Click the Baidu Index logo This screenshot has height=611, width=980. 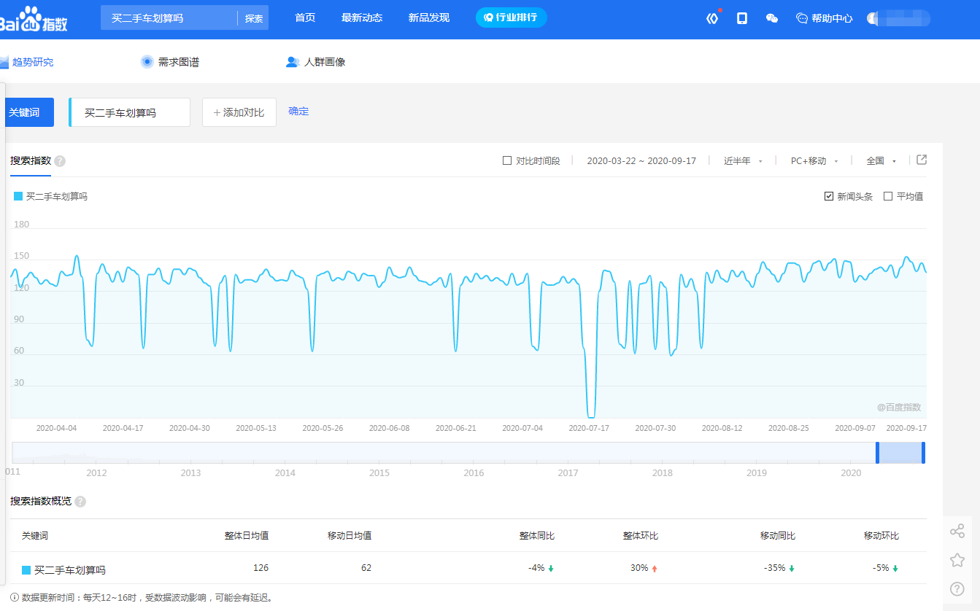(34, 19)
